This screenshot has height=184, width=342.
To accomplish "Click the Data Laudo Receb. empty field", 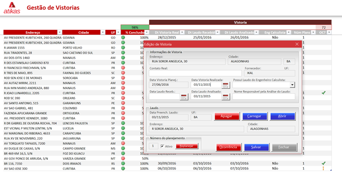I will click(165, 96).
